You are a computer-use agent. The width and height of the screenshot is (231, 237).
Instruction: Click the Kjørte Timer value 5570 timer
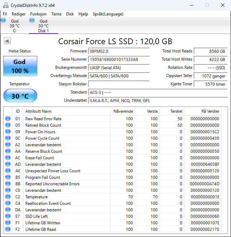[x=210, y=84]
